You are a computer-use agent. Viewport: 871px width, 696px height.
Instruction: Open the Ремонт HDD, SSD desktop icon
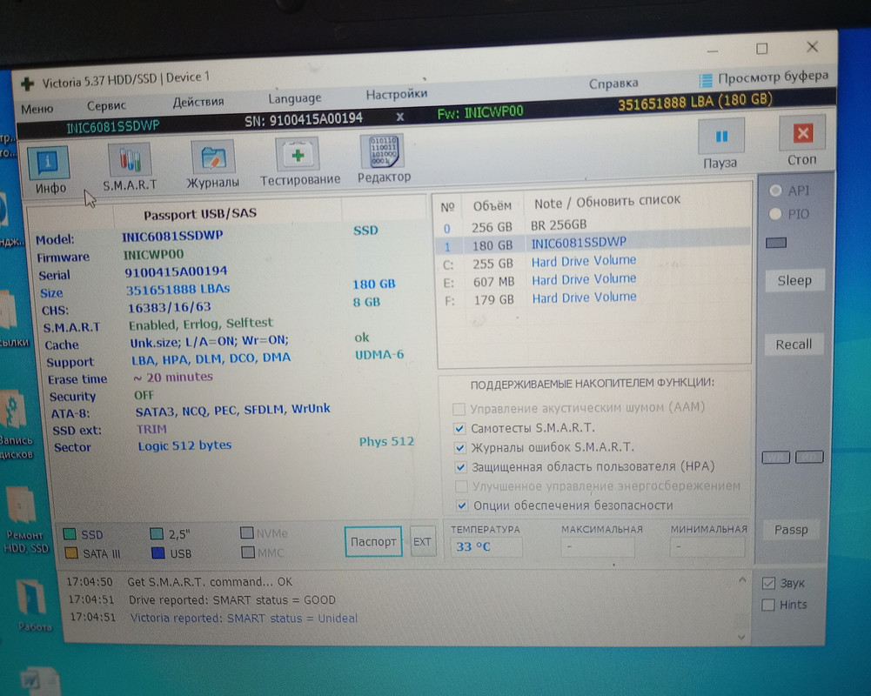click(x=23, y=519)
